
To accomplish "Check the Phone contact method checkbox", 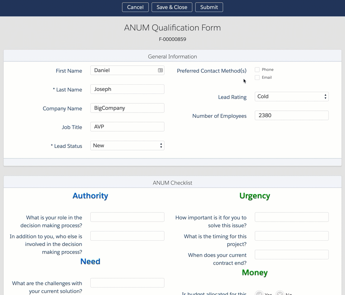I will [257, 70].
